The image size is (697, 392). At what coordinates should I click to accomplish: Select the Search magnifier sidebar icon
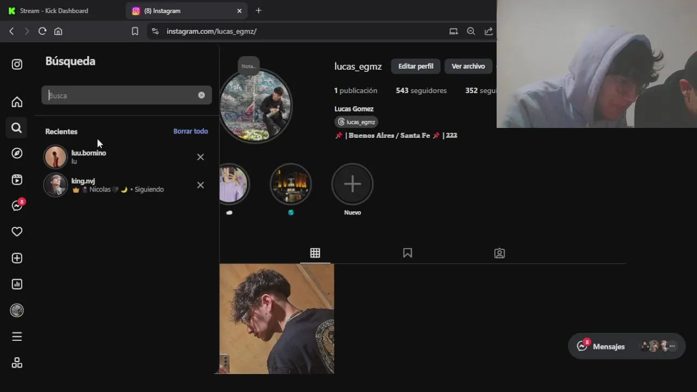pos(17,128)
